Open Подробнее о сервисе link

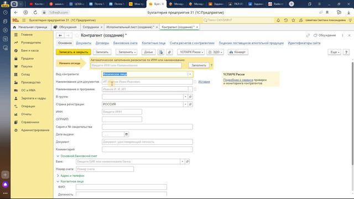[238, 80]
